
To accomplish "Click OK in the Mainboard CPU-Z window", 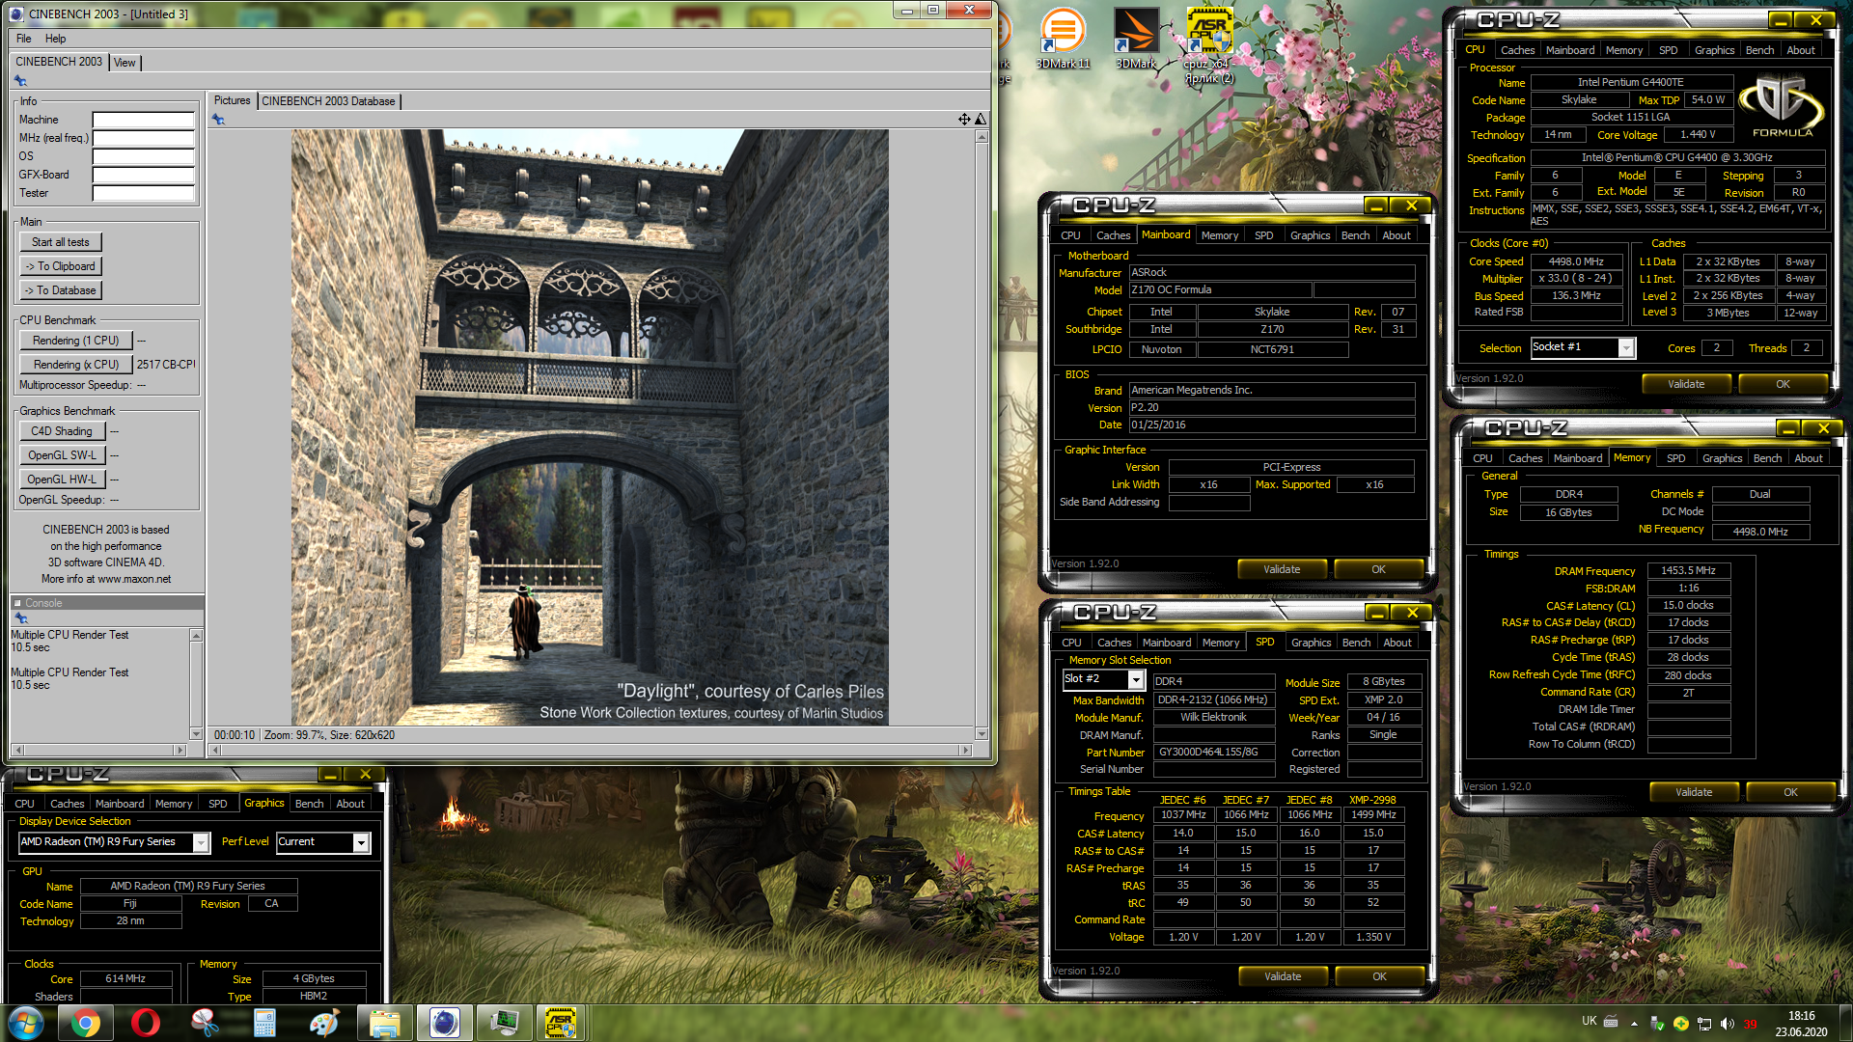I will [x=1378, y=569].
